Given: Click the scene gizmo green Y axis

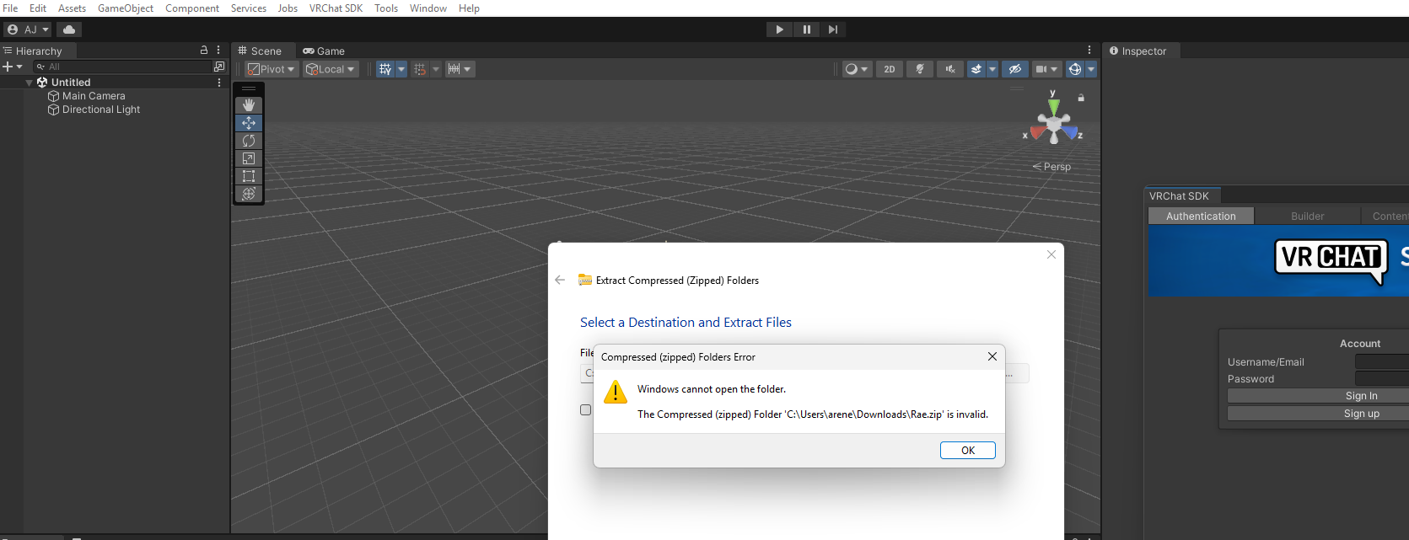Looking at the screenshot, I should coord(1053,107).
